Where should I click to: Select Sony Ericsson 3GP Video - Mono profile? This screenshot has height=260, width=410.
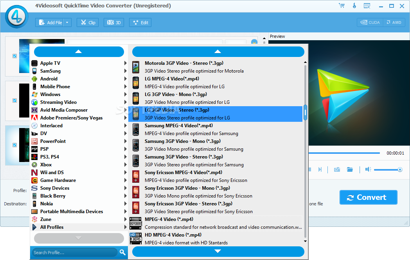216,192
